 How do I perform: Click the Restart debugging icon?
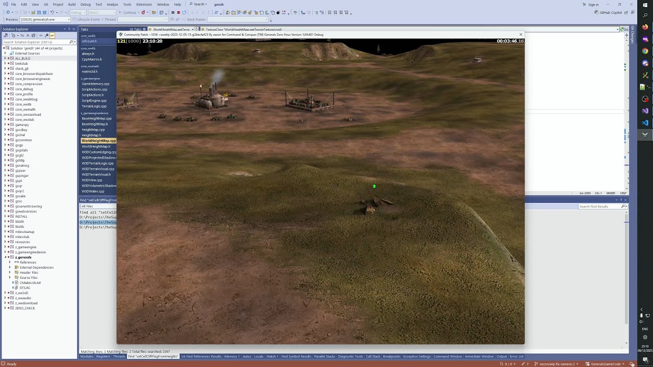[184, 12]
